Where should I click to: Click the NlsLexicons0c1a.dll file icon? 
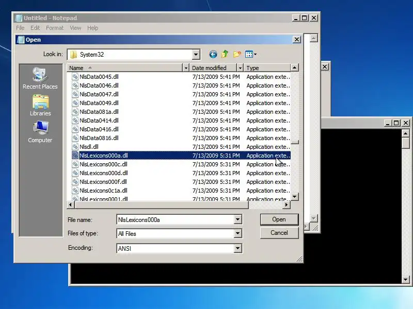[75, 191]
